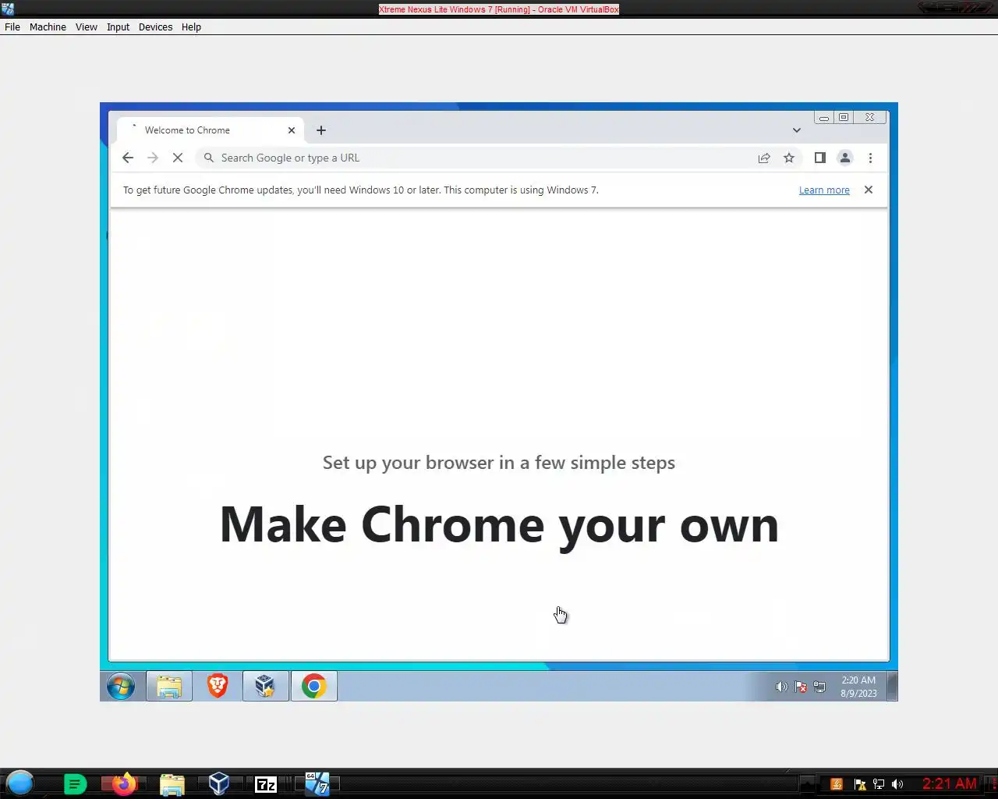Open a new tab with plus button

tap(321, 130)
